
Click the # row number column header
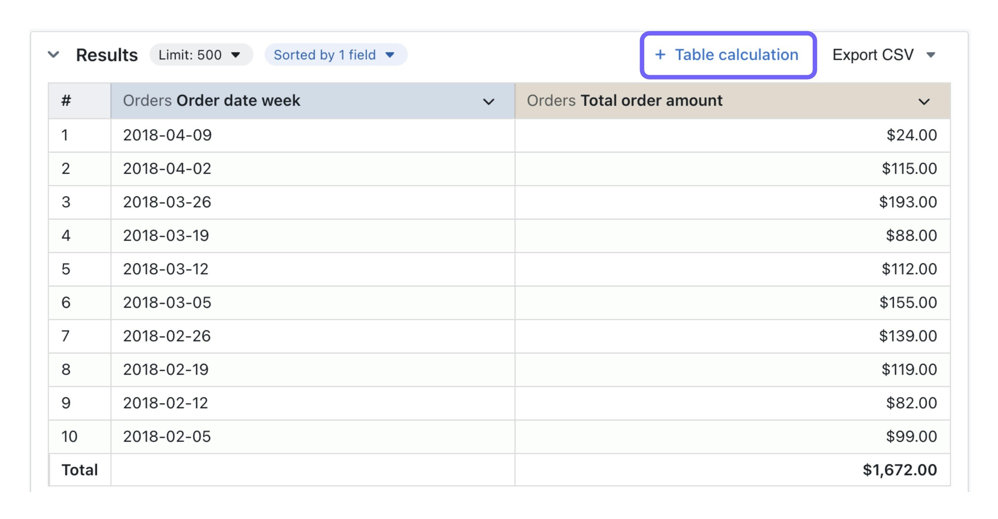pyautogui.click(x=66, y=101)
